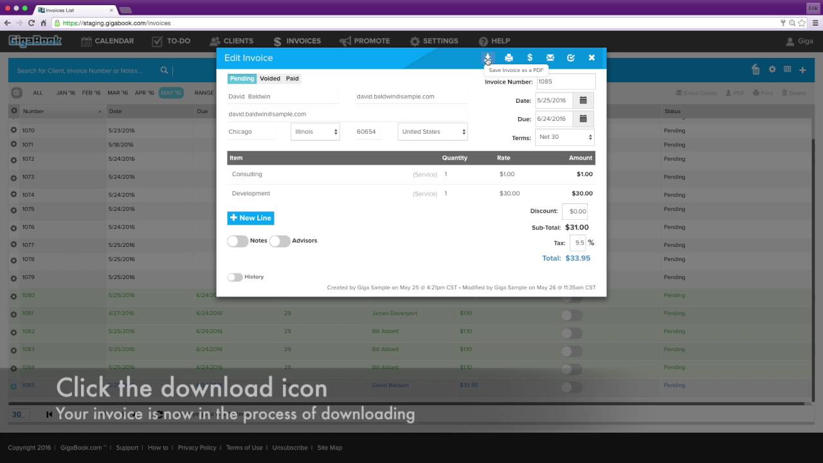Open the Support footer link
Screen dimensions: 823x463
(127, 448)
